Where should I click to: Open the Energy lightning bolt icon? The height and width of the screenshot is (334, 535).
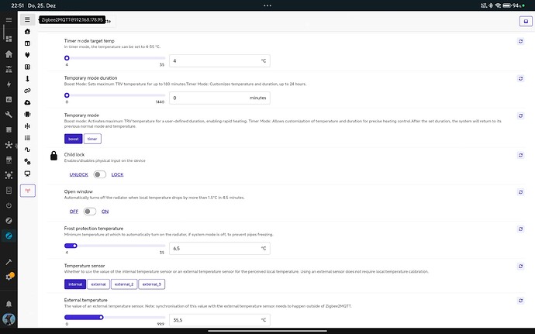[9, 84]
